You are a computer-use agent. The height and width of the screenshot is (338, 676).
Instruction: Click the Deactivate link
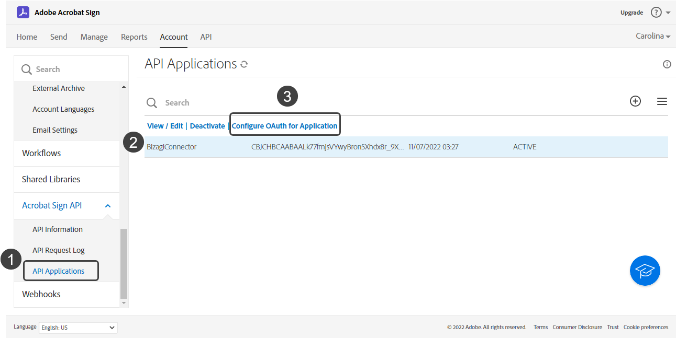click(x=207, y=126)
